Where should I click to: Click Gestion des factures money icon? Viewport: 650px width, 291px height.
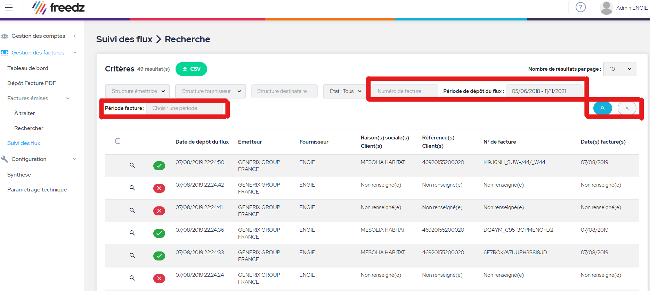tap(5, 53)
